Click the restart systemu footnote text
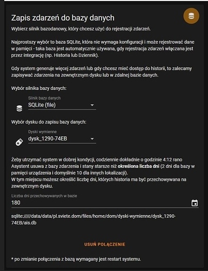This screenshot has height=271, width=208. 76,259
